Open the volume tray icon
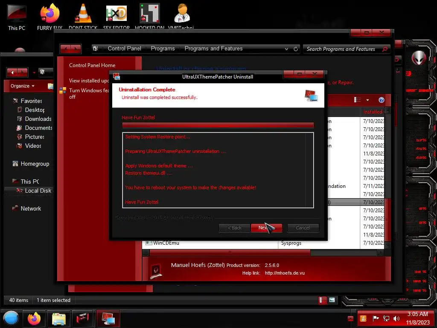Screen dimensions: 437x328 pyautogui.click(x=396, y=319)
